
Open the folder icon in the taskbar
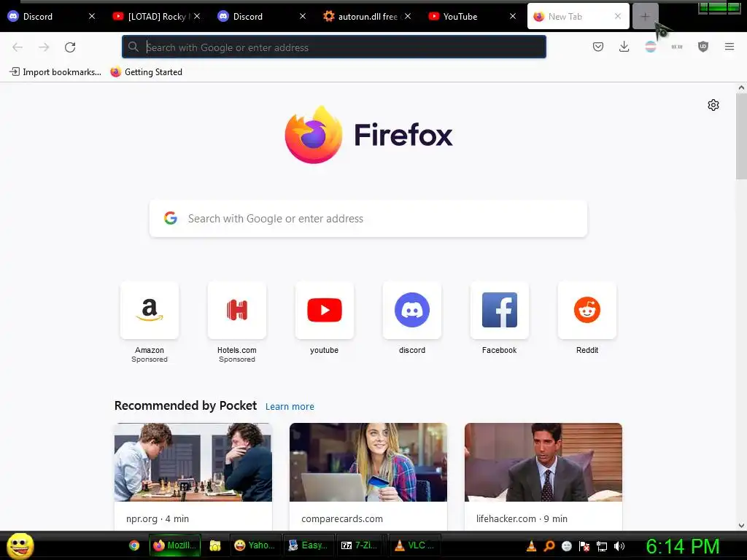pyautogui.click(x=215, y=545)
